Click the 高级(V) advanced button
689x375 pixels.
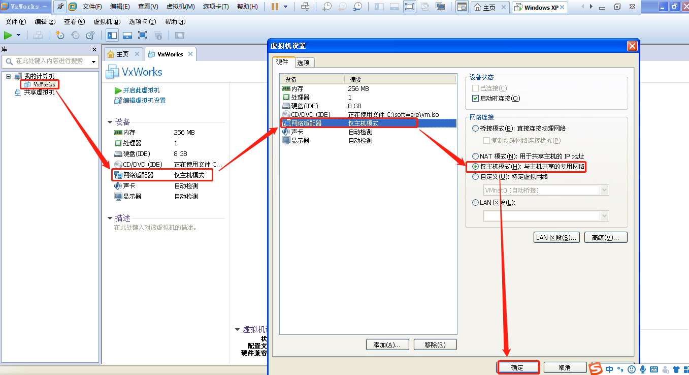click(605, 237)
